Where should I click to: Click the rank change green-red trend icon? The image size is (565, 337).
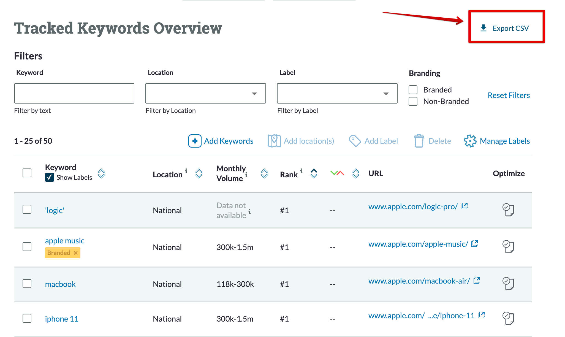(337, 173)
